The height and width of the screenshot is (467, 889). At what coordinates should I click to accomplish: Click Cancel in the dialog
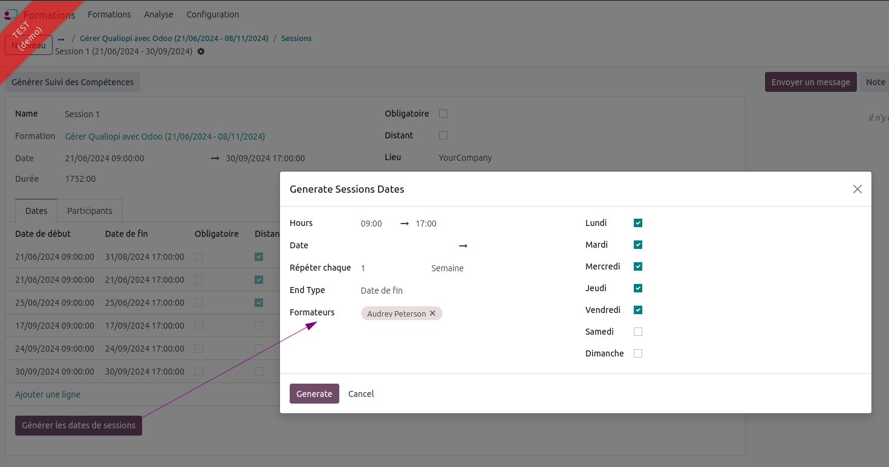click(x=361, y=393)
